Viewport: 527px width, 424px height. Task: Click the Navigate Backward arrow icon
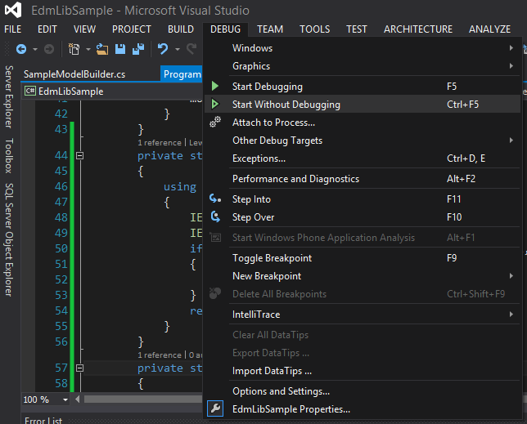pos(21,49)
